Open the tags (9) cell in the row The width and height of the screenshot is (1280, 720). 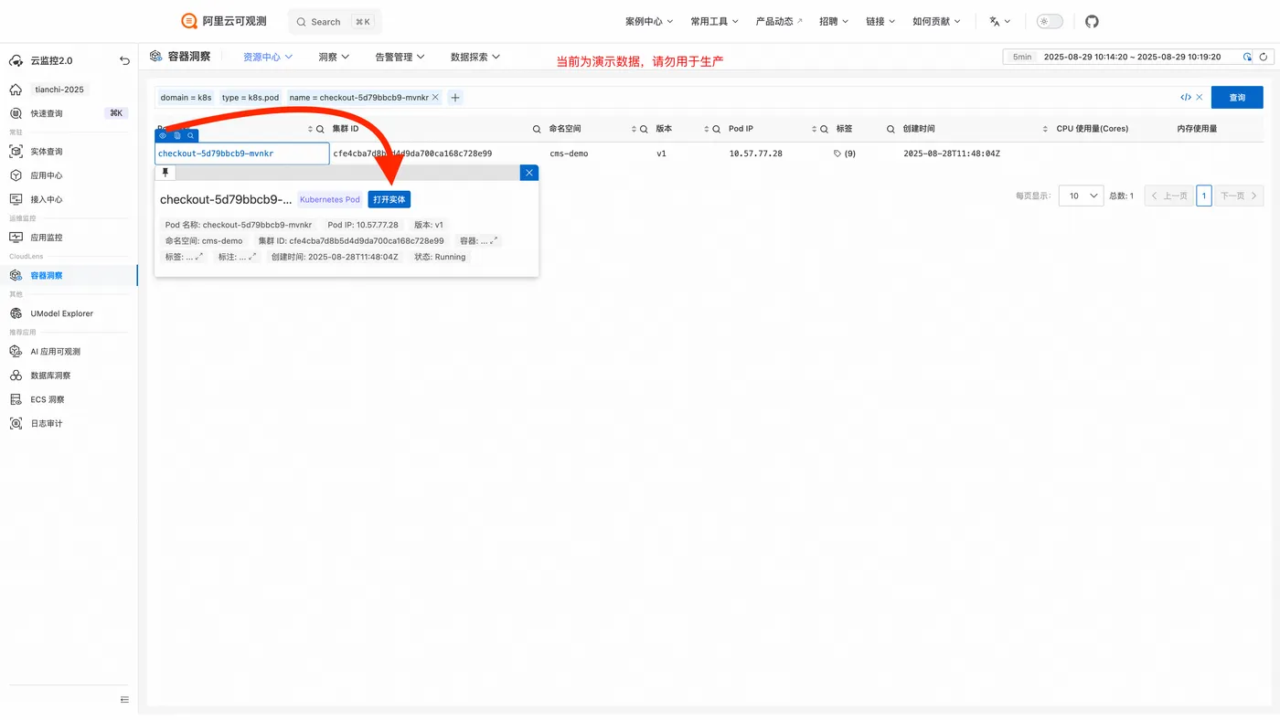coord(845,154)
